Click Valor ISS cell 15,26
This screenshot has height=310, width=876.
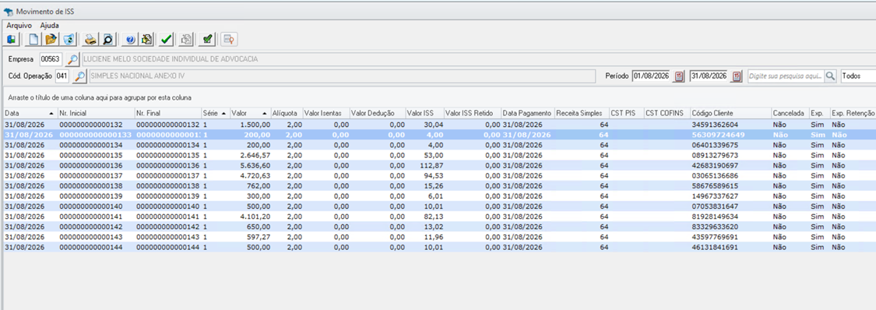point(424,185)
